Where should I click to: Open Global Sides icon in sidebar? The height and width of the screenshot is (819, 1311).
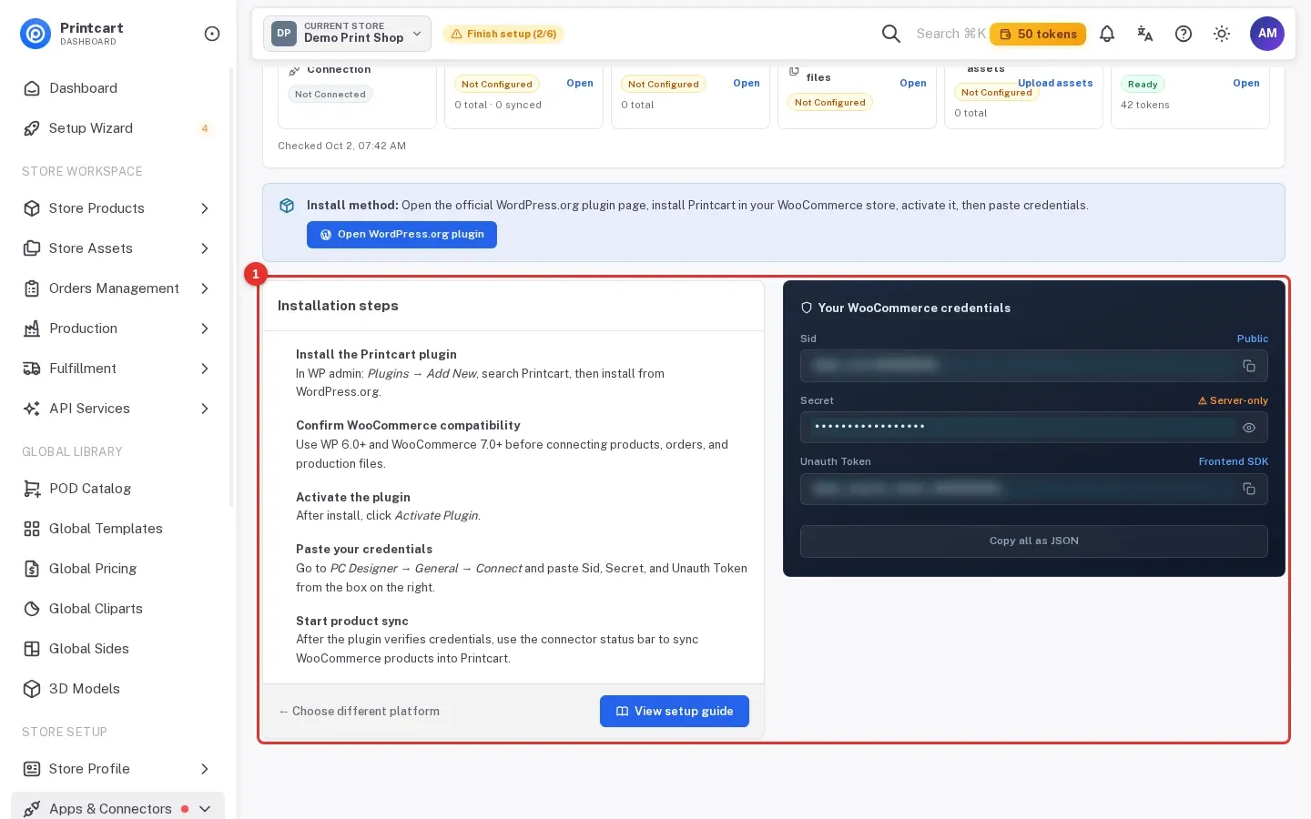[32, 649]
